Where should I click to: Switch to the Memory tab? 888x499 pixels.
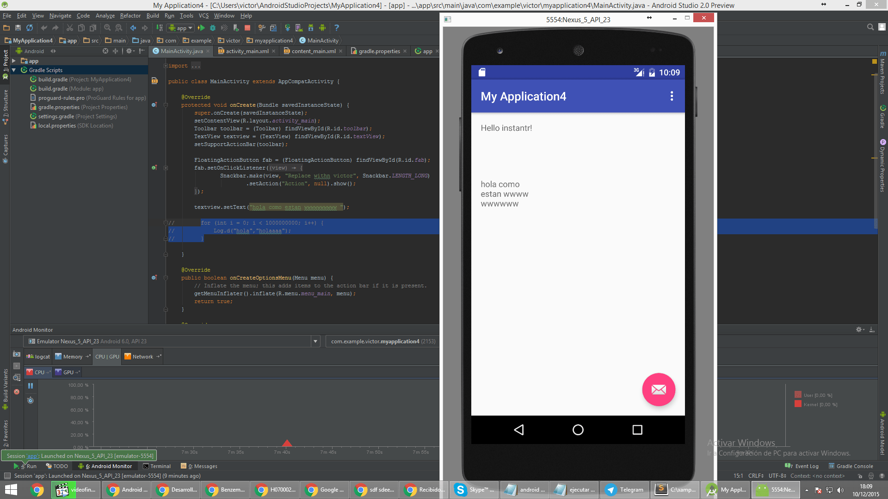[72, 356]
